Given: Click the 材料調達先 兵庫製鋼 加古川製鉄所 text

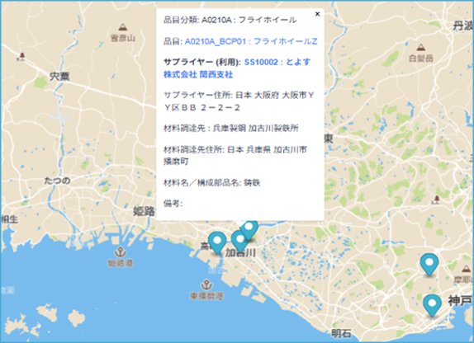Looking at the screenshot, I should [231, 129].
